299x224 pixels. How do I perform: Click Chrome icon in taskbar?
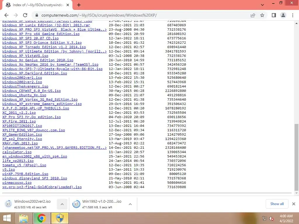(41, 218)
